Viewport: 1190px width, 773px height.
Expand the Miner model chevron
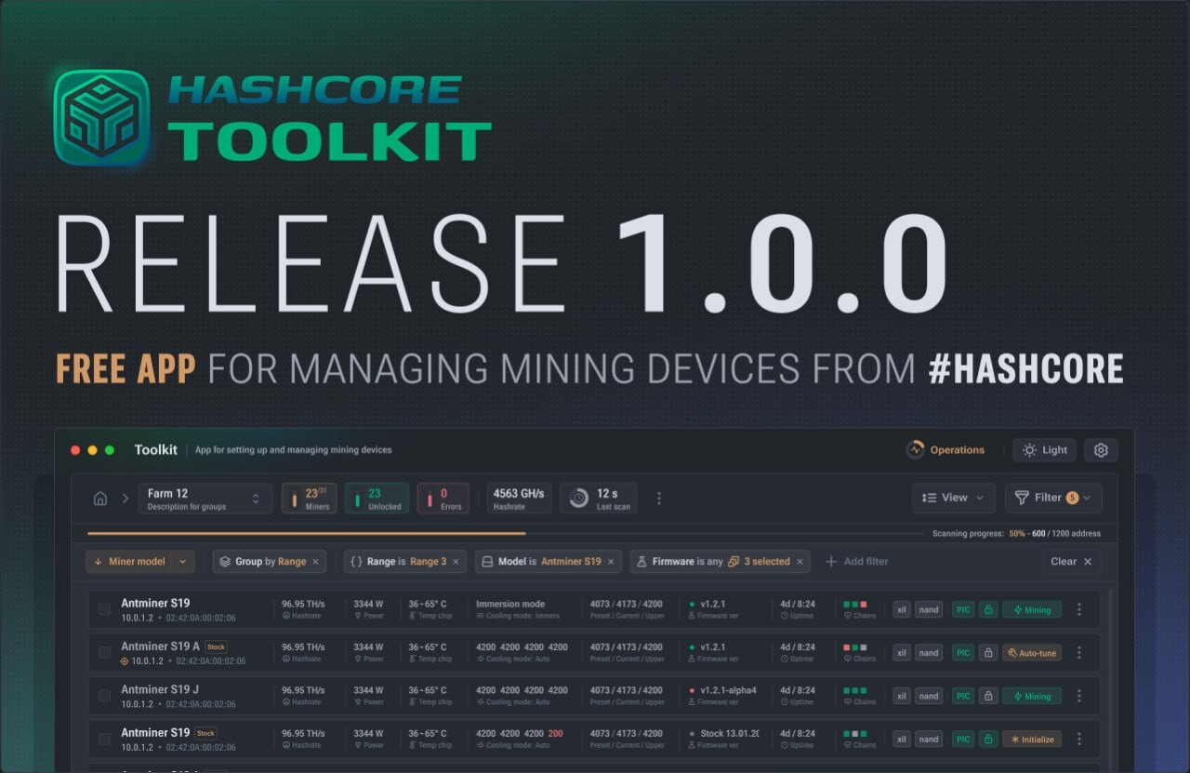(183, 562)
